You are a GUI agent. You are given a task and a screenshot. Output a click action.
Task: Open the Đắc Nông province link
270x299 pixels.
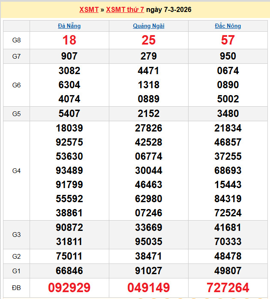tap(228, 26)
